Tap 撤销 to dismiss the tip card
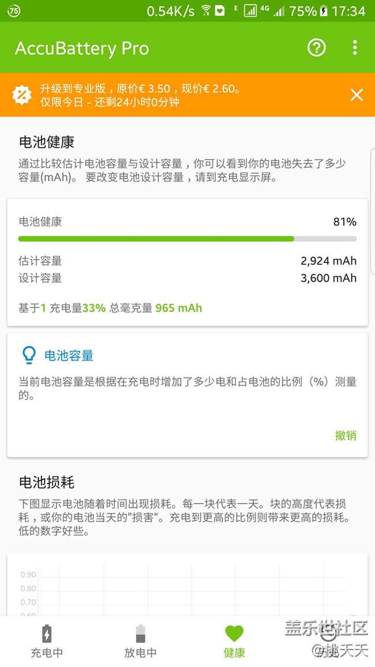Image resolution: width=375 pixels, height=667 pixels. pos(346,436)
